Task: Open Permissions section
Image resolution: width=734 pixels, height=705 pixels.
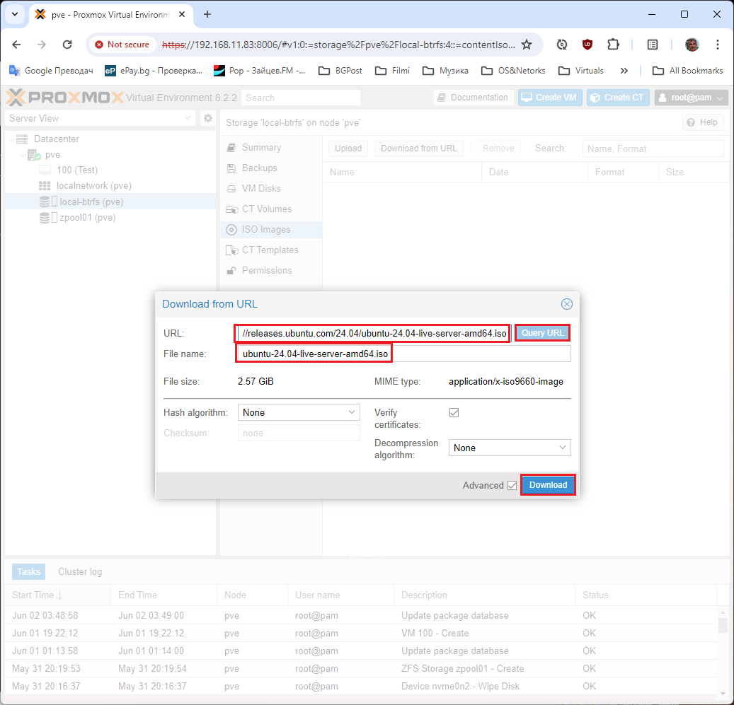Action: tap(271, 271)
